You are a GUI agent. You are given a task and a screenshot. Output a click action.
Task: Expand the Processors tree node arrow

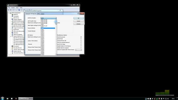click(x=11, y=46)
